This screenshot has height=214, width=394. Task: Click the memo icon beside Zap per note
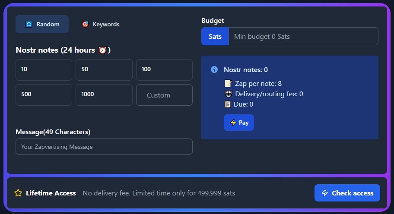click(x=228, y=84)
